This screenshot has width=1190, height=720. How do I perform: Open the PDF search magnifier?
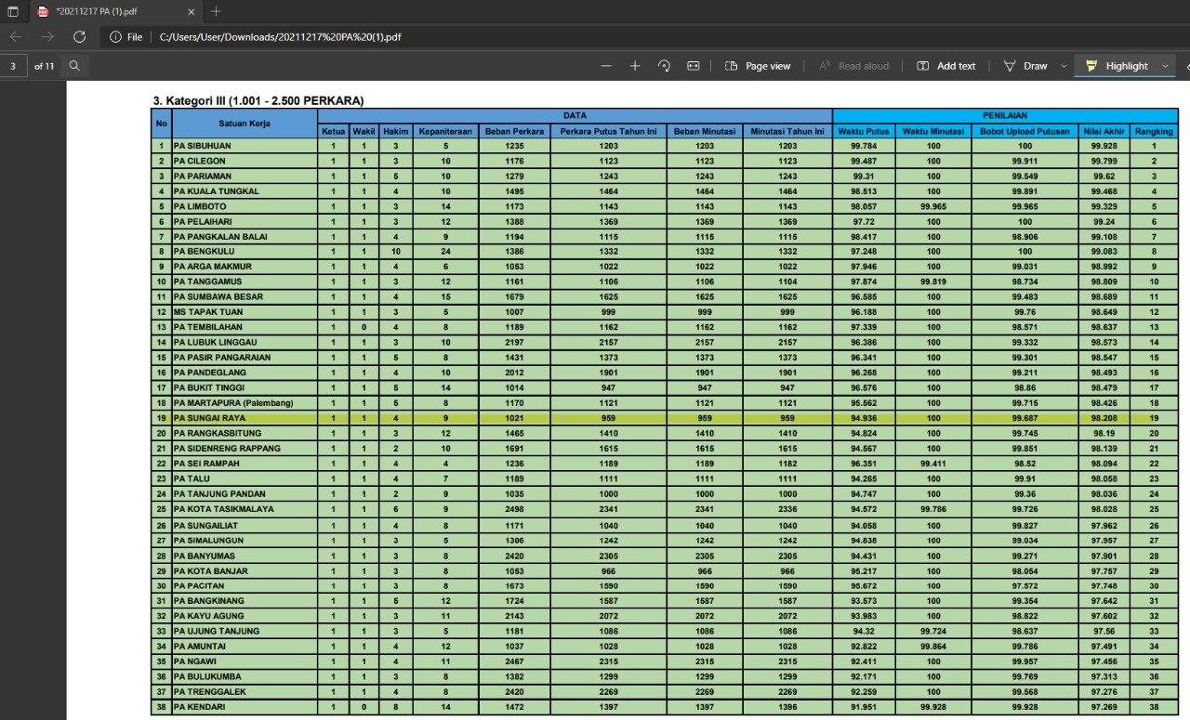click(74, 66)
